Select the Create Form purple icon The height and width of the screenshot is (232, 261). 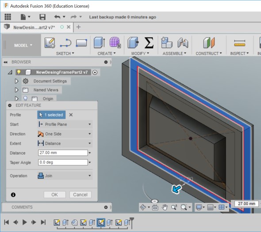coord(115,42)
